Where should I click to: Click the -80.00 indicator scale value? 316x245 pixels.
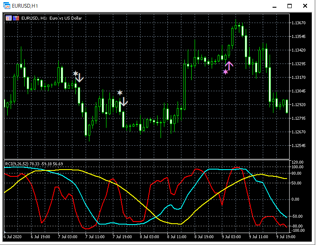[x=296, y=226]
